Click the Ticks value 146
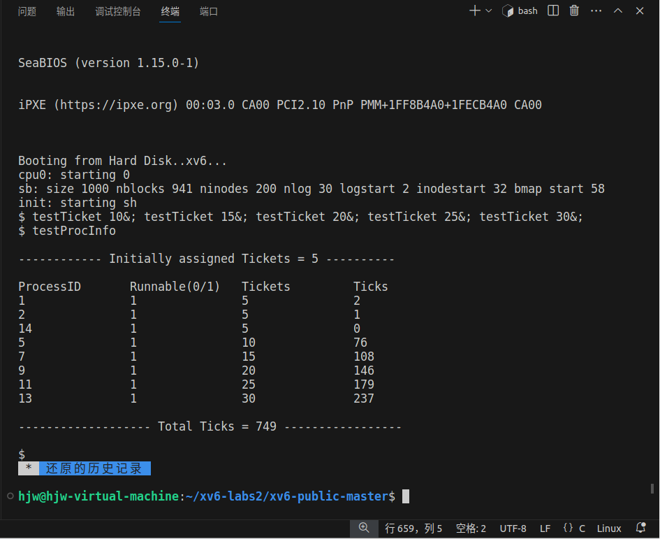The image size is (660, 539). [364, 371]
